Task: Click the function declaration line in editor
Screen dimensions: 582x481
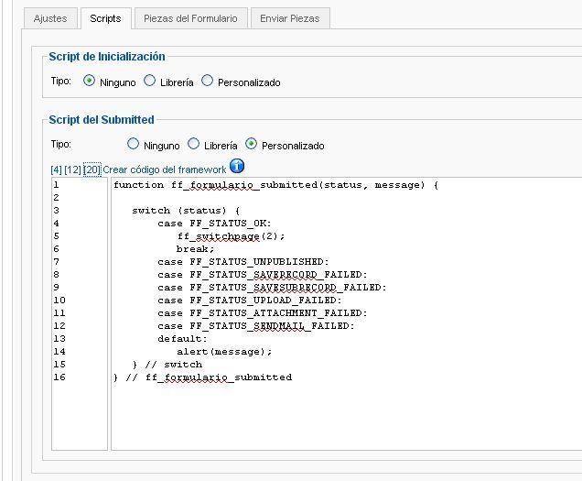Action: coord(275,185)
